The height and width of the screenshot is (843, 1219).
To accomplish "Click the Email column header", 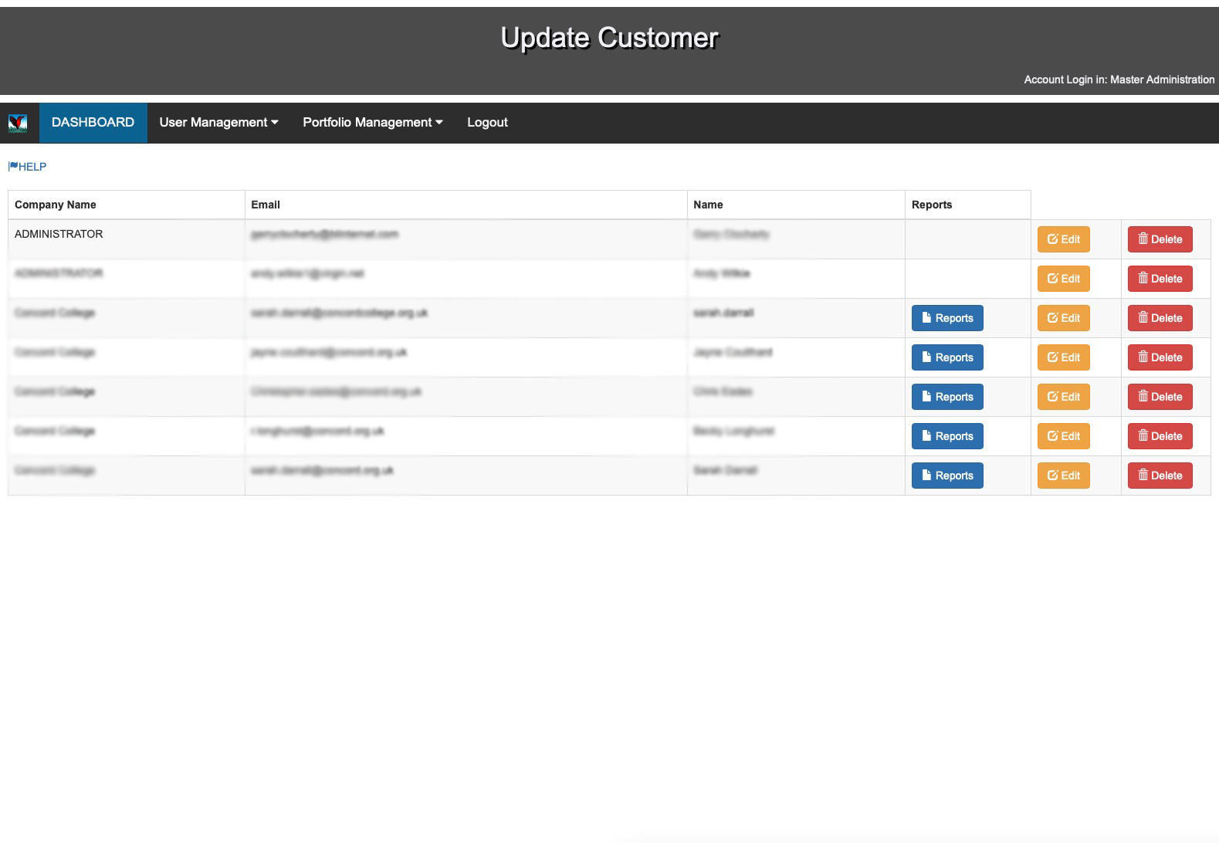I will (266, 205).
